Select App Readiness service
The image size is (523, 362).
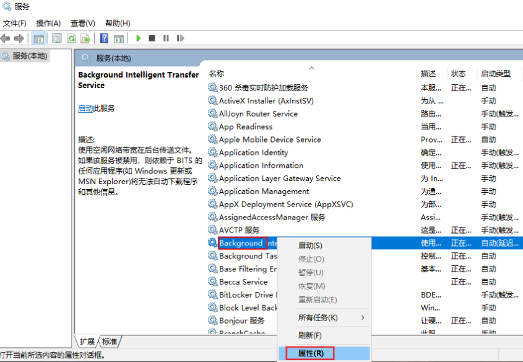[x=246, y=126]
